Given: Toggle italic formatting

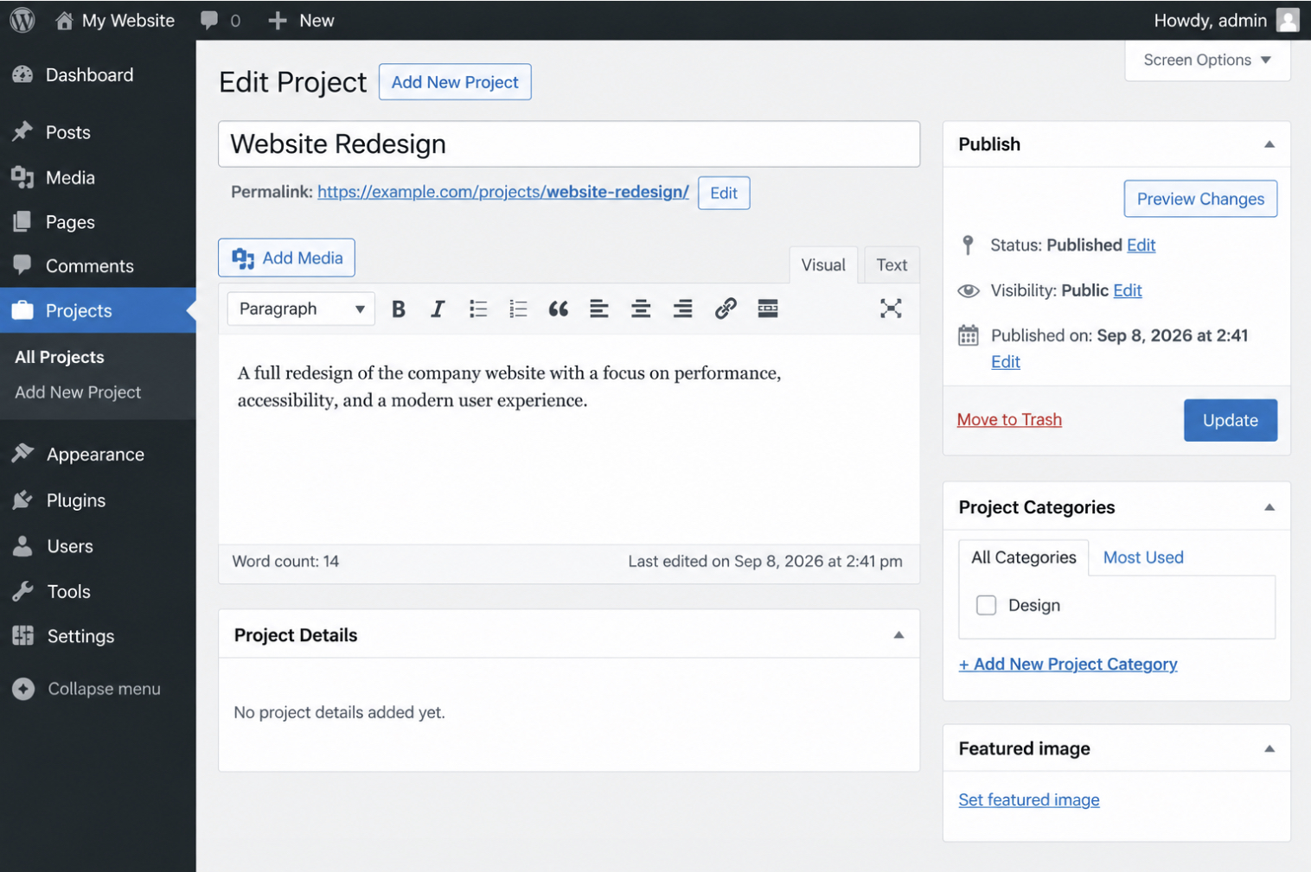Looking at the screenshot, I should [x=438, y=309].
